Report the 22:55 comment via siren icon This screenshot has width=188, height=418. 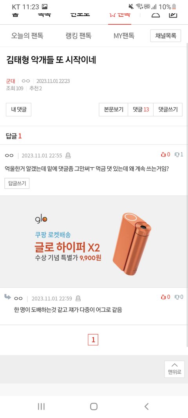click(68, 156)
